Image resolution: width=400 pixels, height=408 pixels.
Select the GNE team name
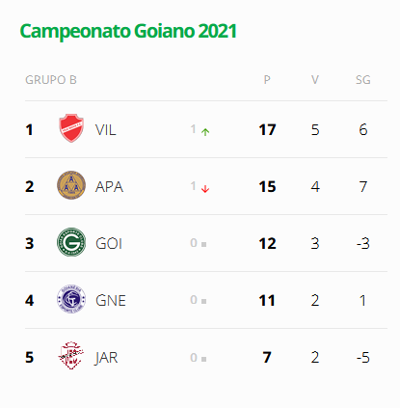click(111, 301)
